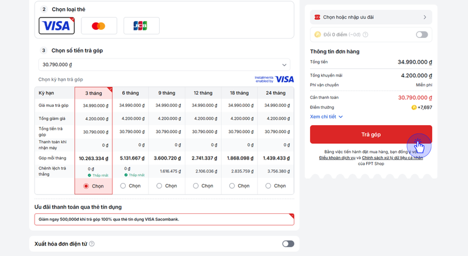Click the 2.741.337 đ monthly payment cell
Screen dimensions: 468x256
204,158
